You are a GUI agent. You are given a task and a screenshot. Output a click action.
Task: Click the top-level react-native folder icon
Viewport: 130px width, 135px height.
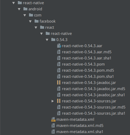click(x=20, y=3)
